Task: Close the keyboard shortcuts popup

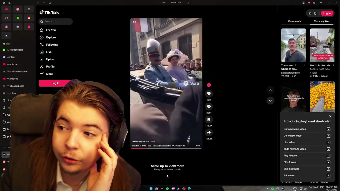Action: click(330, 116)
